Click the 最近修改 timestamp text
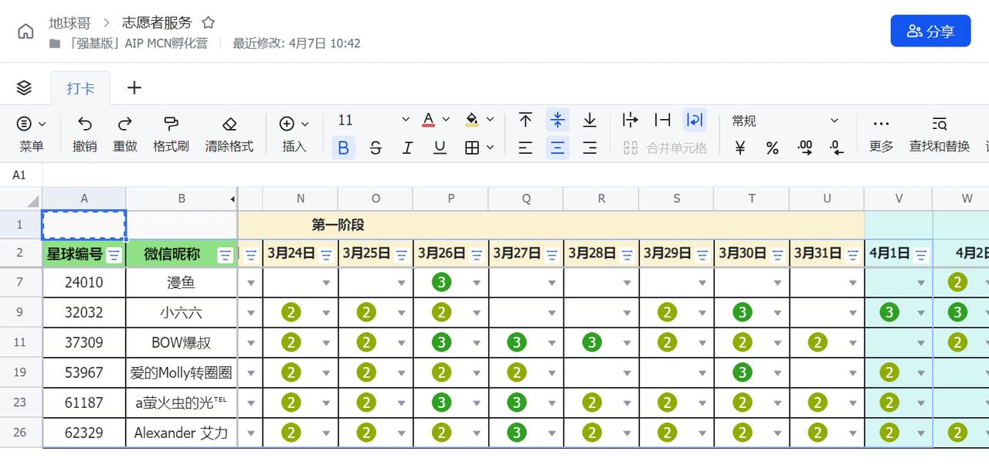Viewport: 989px width, 472px height. tap(297, 43)
